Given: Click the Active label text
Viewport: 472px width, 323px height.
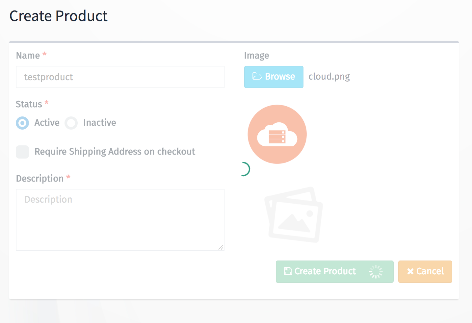Looking at the screenshot, I should pos(47,123).
